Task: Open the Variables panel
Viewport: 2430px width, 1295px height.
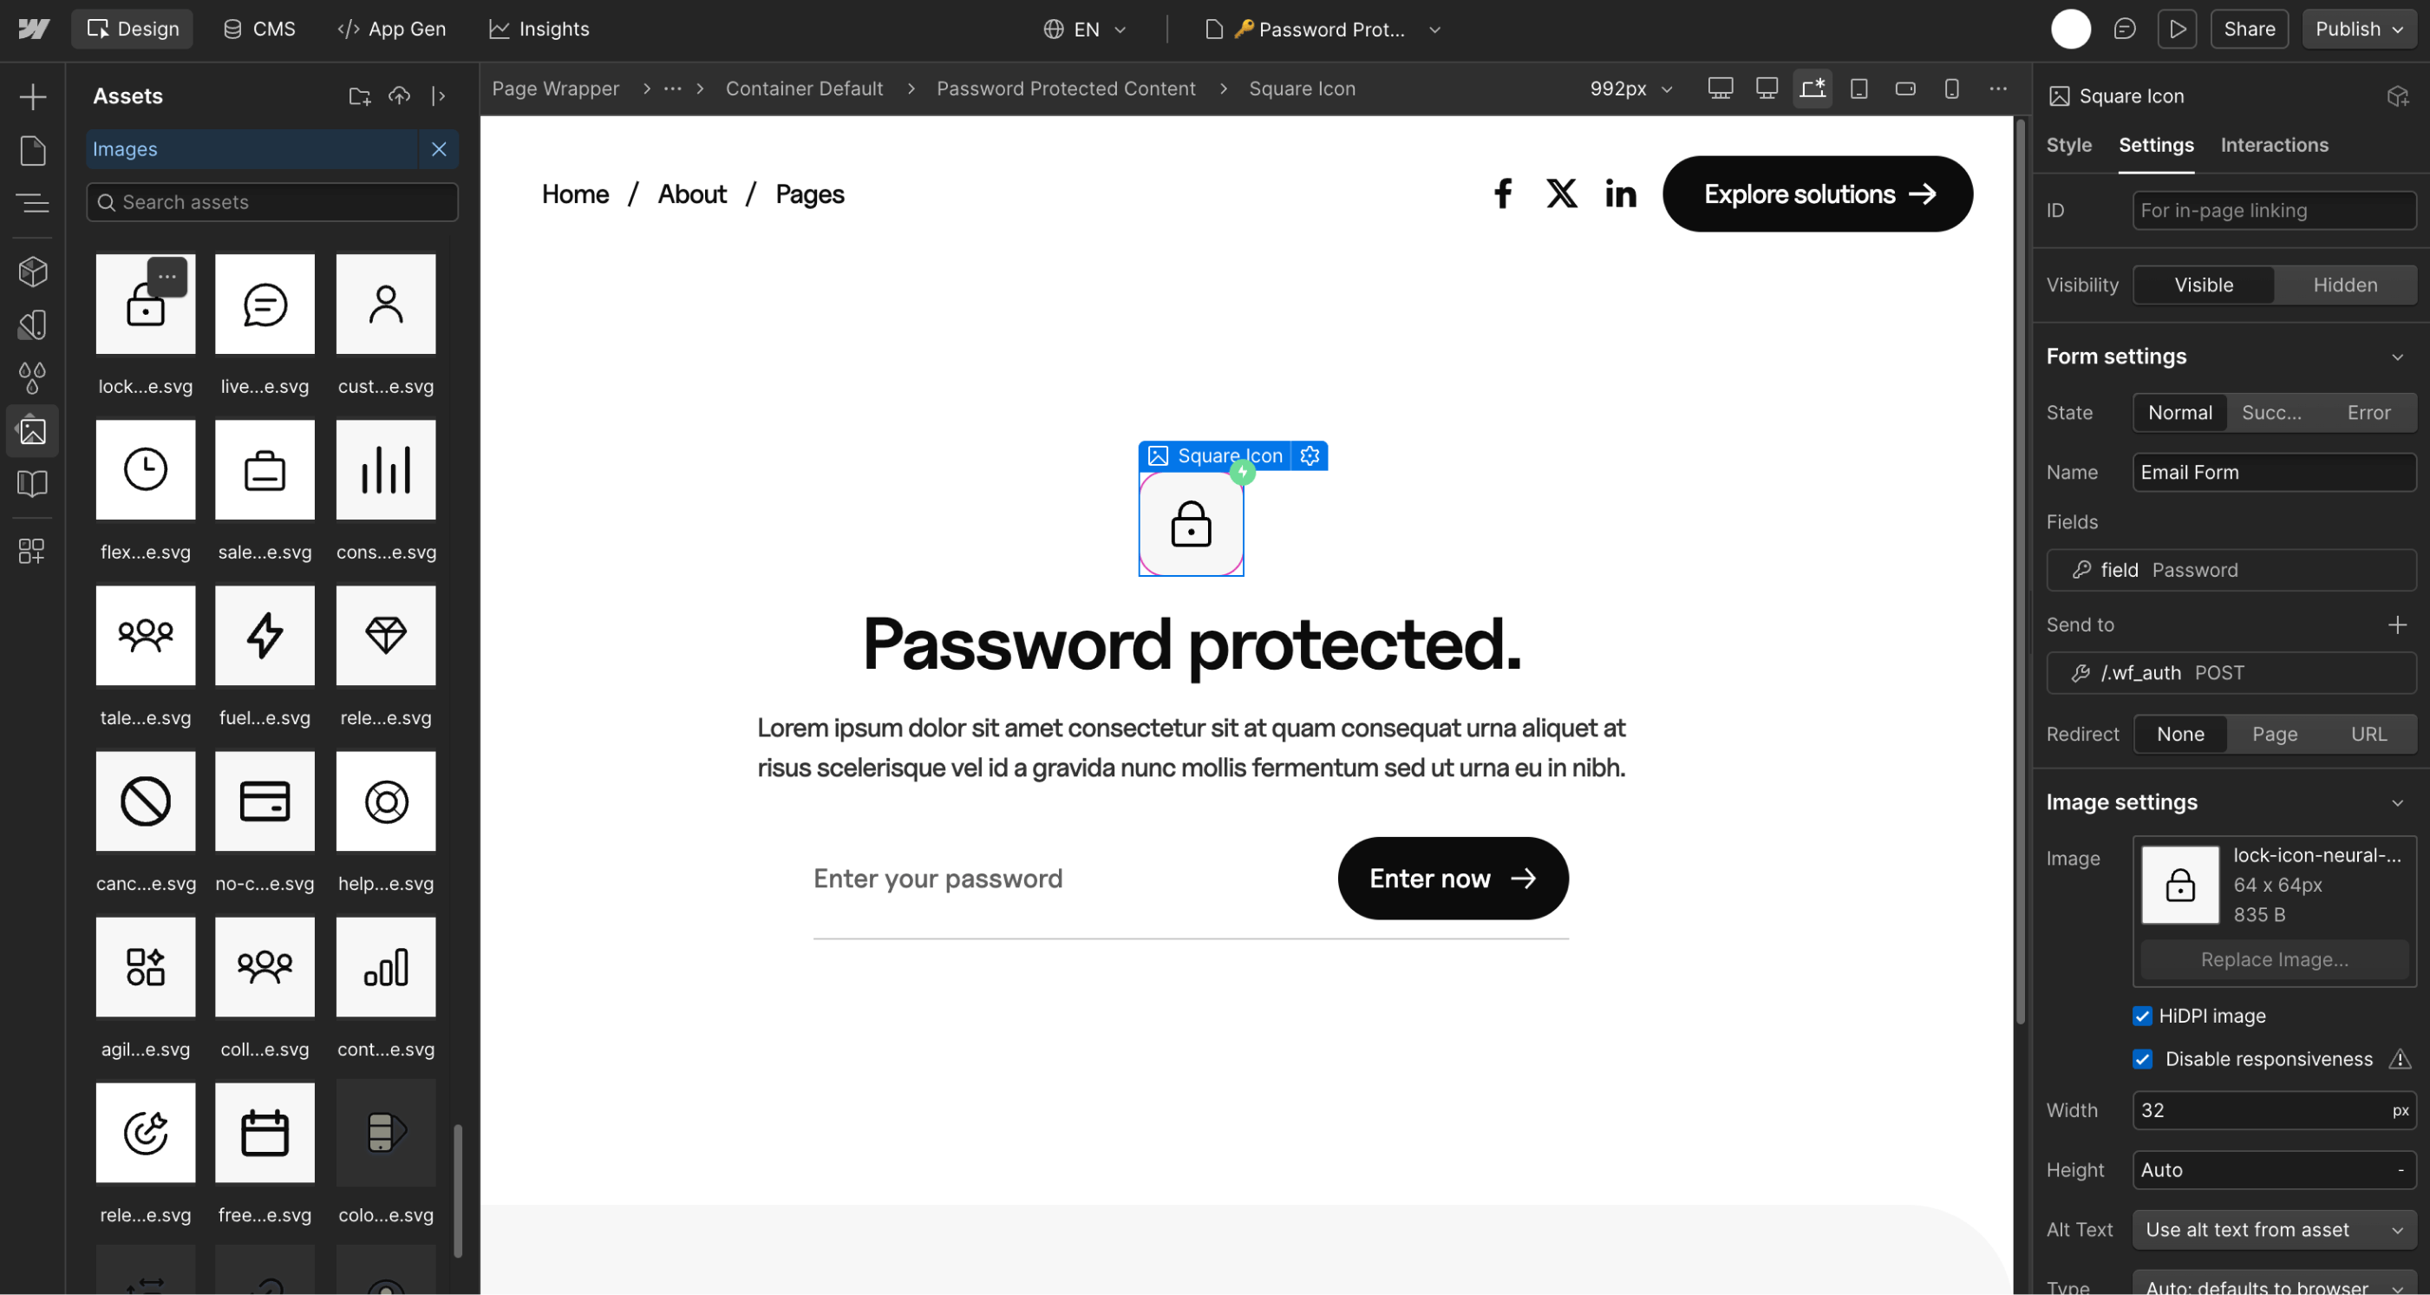Action: [32, 377]
